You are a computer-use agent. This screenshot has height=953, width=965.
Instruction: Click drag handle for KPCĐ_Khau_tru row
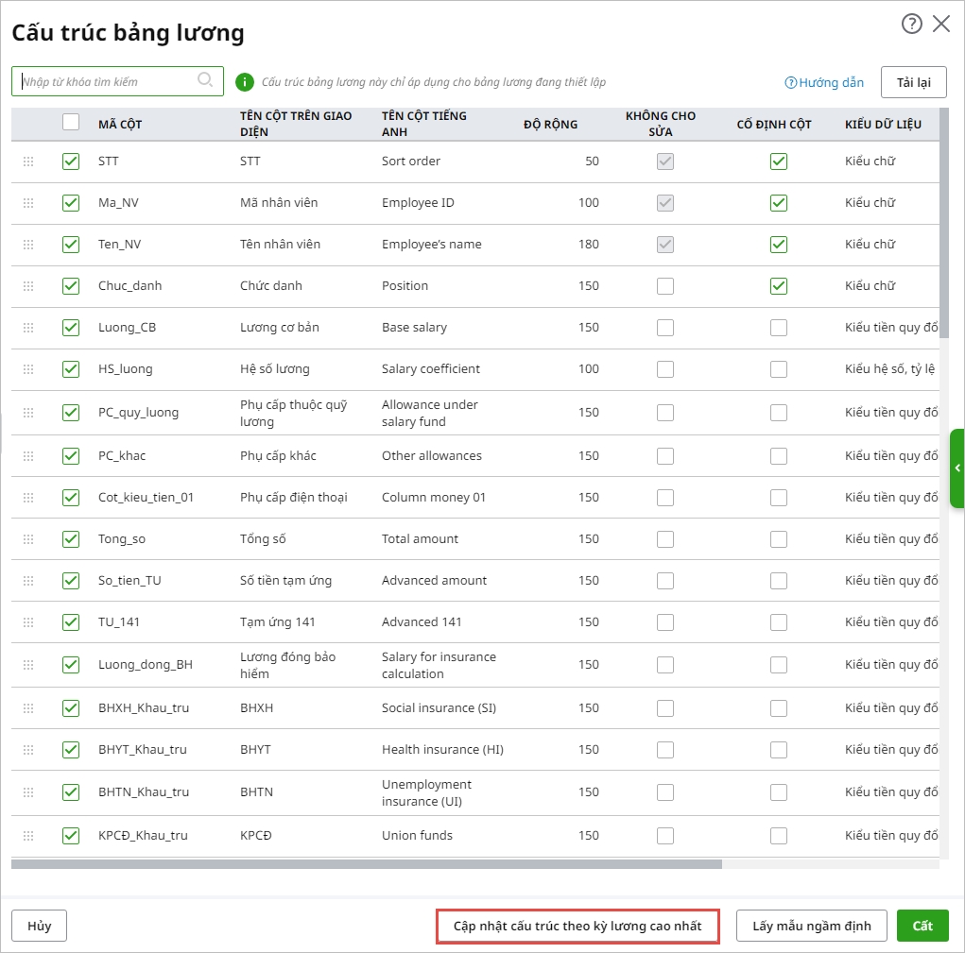coord(28,836)
